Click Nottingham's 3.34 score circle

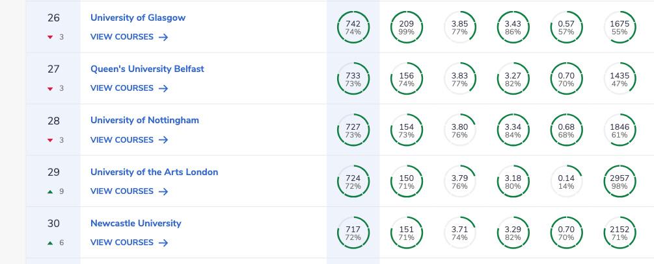point(513,130)
